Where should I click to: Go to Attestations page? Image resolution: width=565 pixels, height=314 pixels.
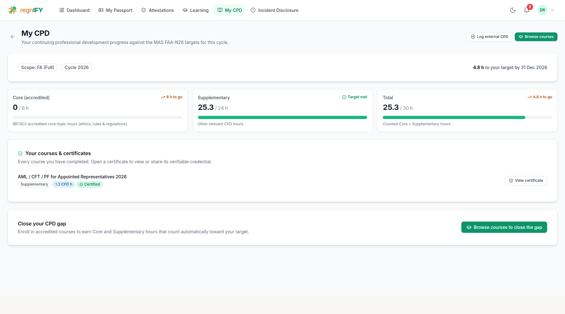[158, 10]
